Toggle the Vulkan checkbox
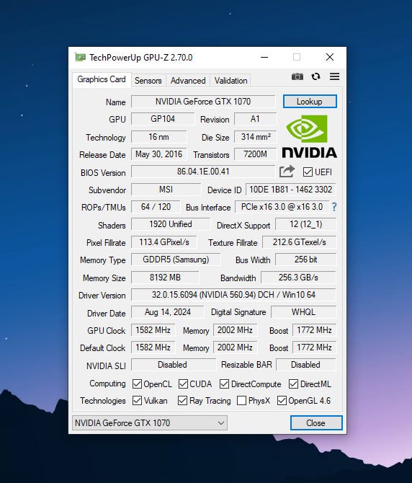This screenshot has width=412, height=483. tap(137, 401)
